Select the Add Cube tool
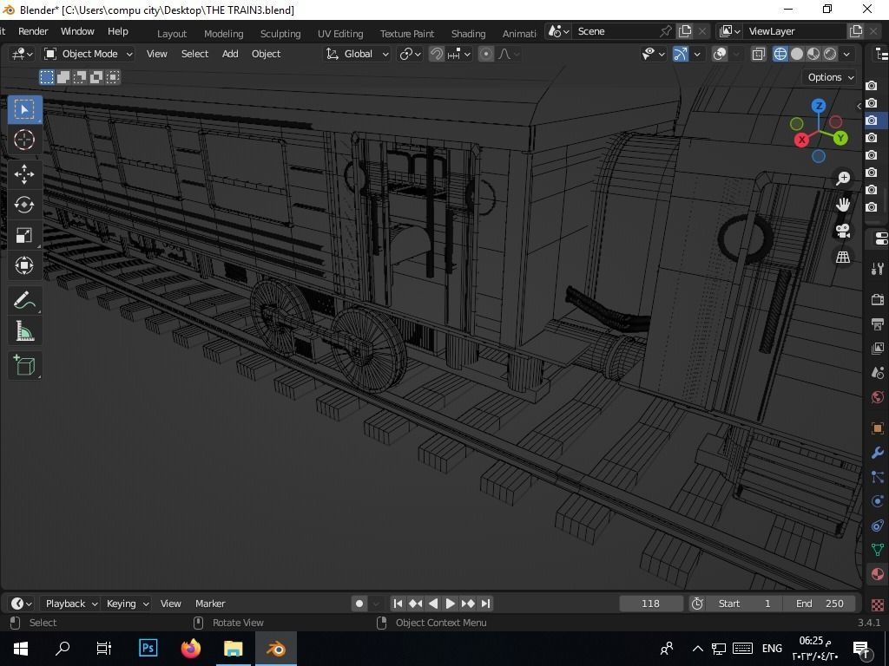Screen dimensions: 889x666 [23, 365]
